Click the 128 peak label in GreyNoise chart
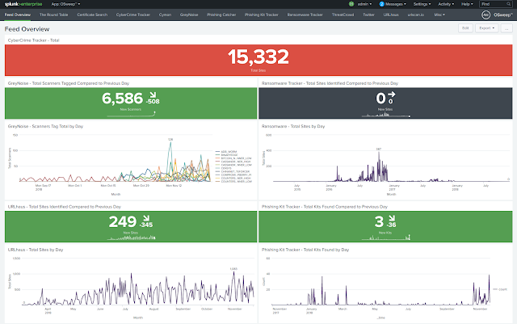The image size is (517, 324). pyautogui.click(x=170, y=140)
